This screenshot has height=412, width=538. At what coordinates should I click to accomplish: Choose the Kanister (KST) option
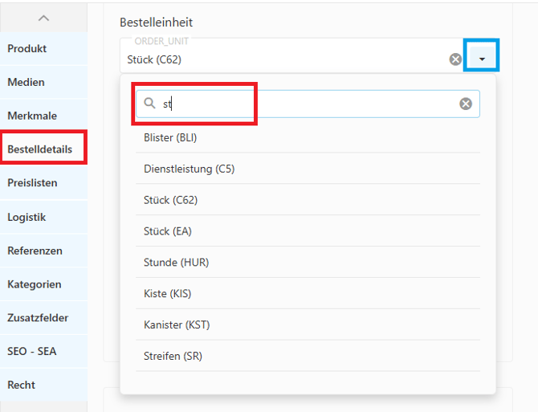point(177,324)
